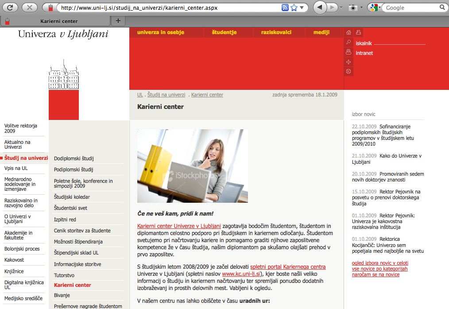
Task: Click the 'UL' breadcrumb link
Action: 140,95
